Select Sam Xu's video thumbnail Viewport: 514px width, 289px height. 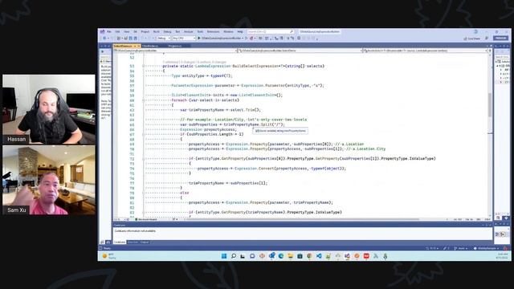pos(49,180)
